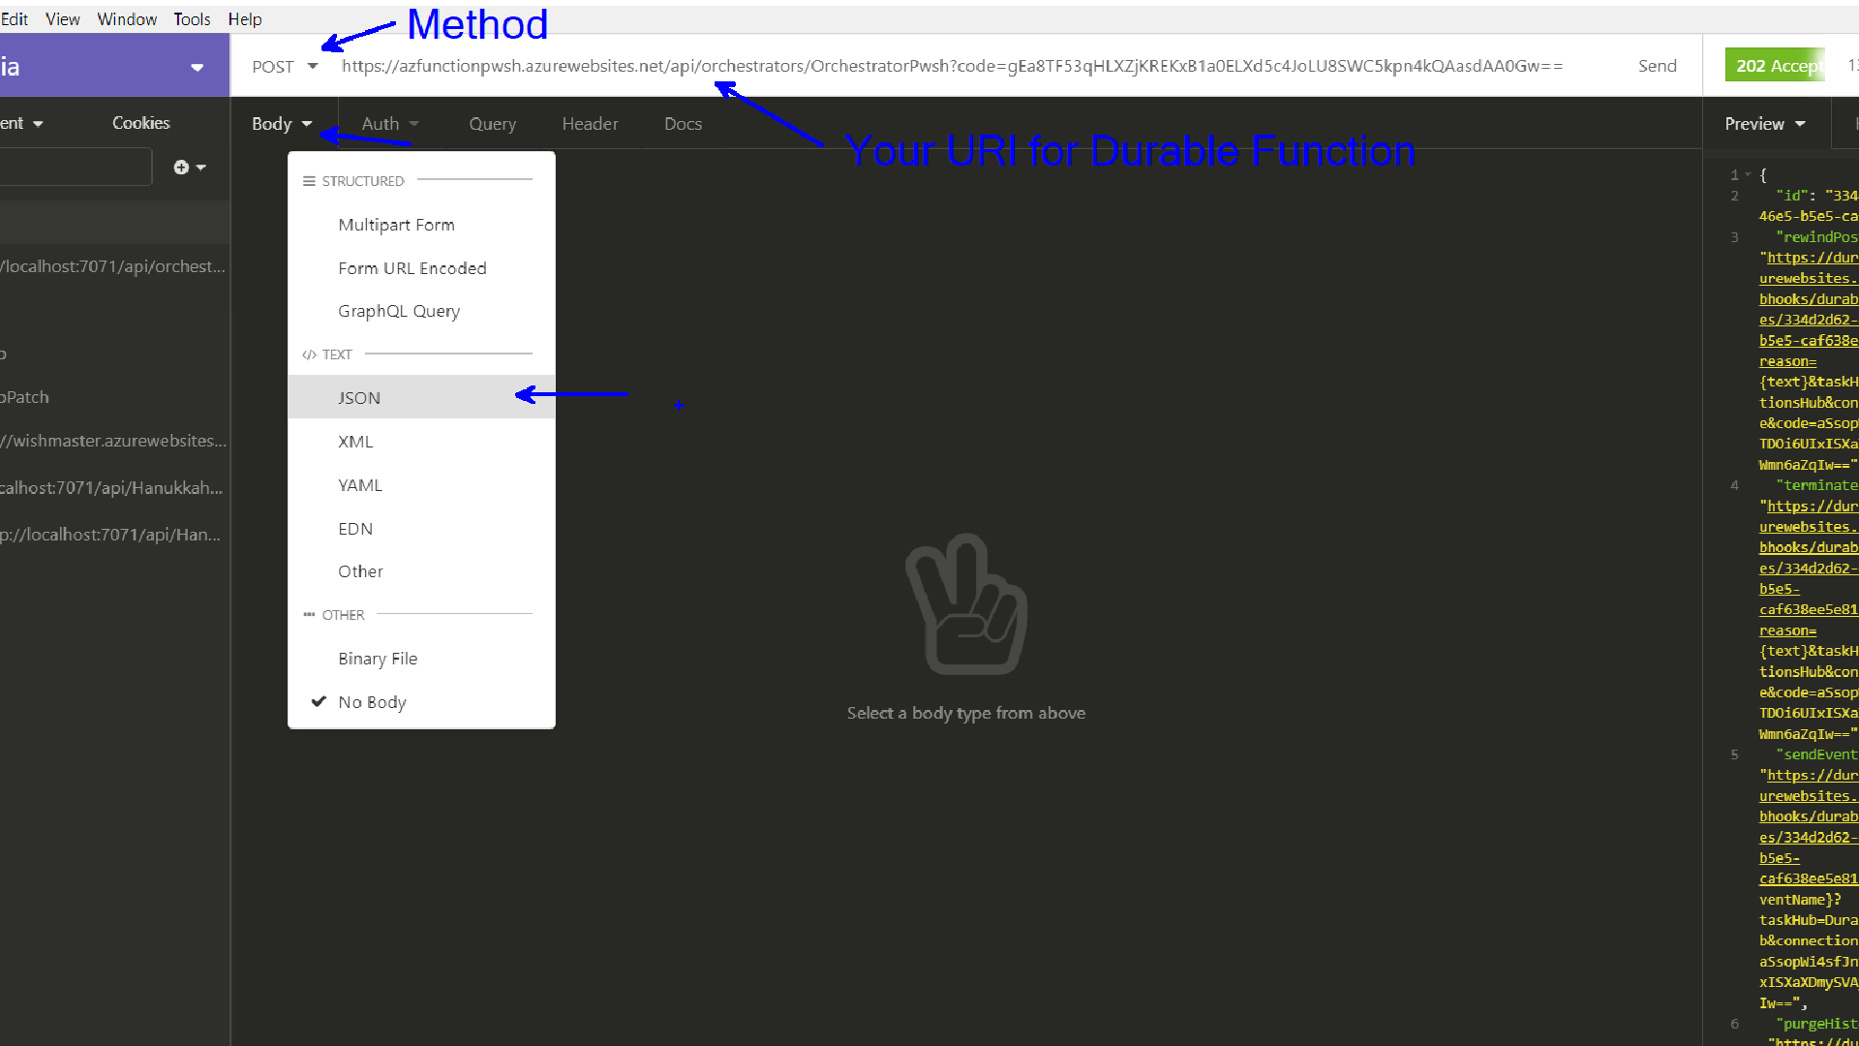Switch to the Header tab
The width and height of the screenshot is (1859, 1046).
tap(590, 124)
